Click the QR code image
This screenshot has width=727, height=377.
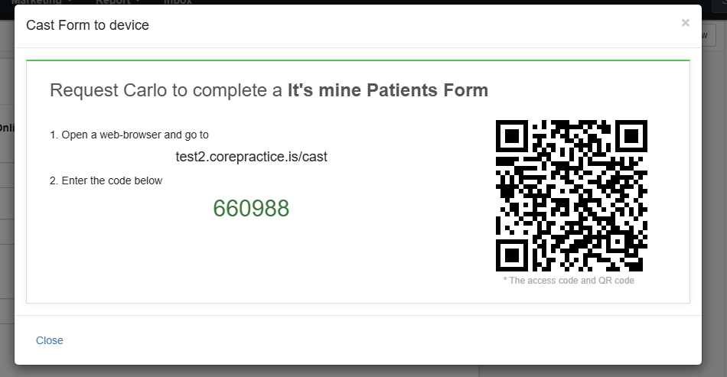pos(571,196)
